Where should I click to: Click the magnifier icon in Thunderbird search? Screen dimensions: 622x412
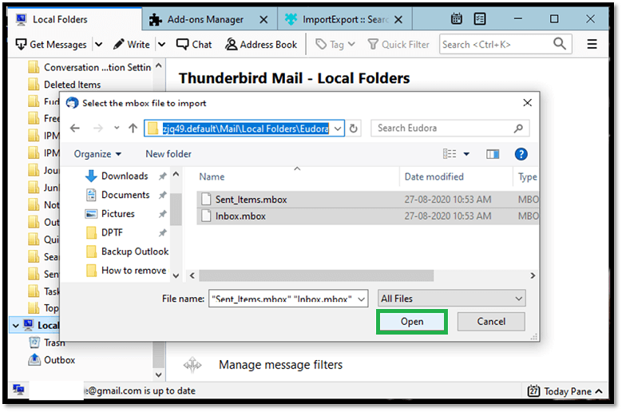[560, 44]
